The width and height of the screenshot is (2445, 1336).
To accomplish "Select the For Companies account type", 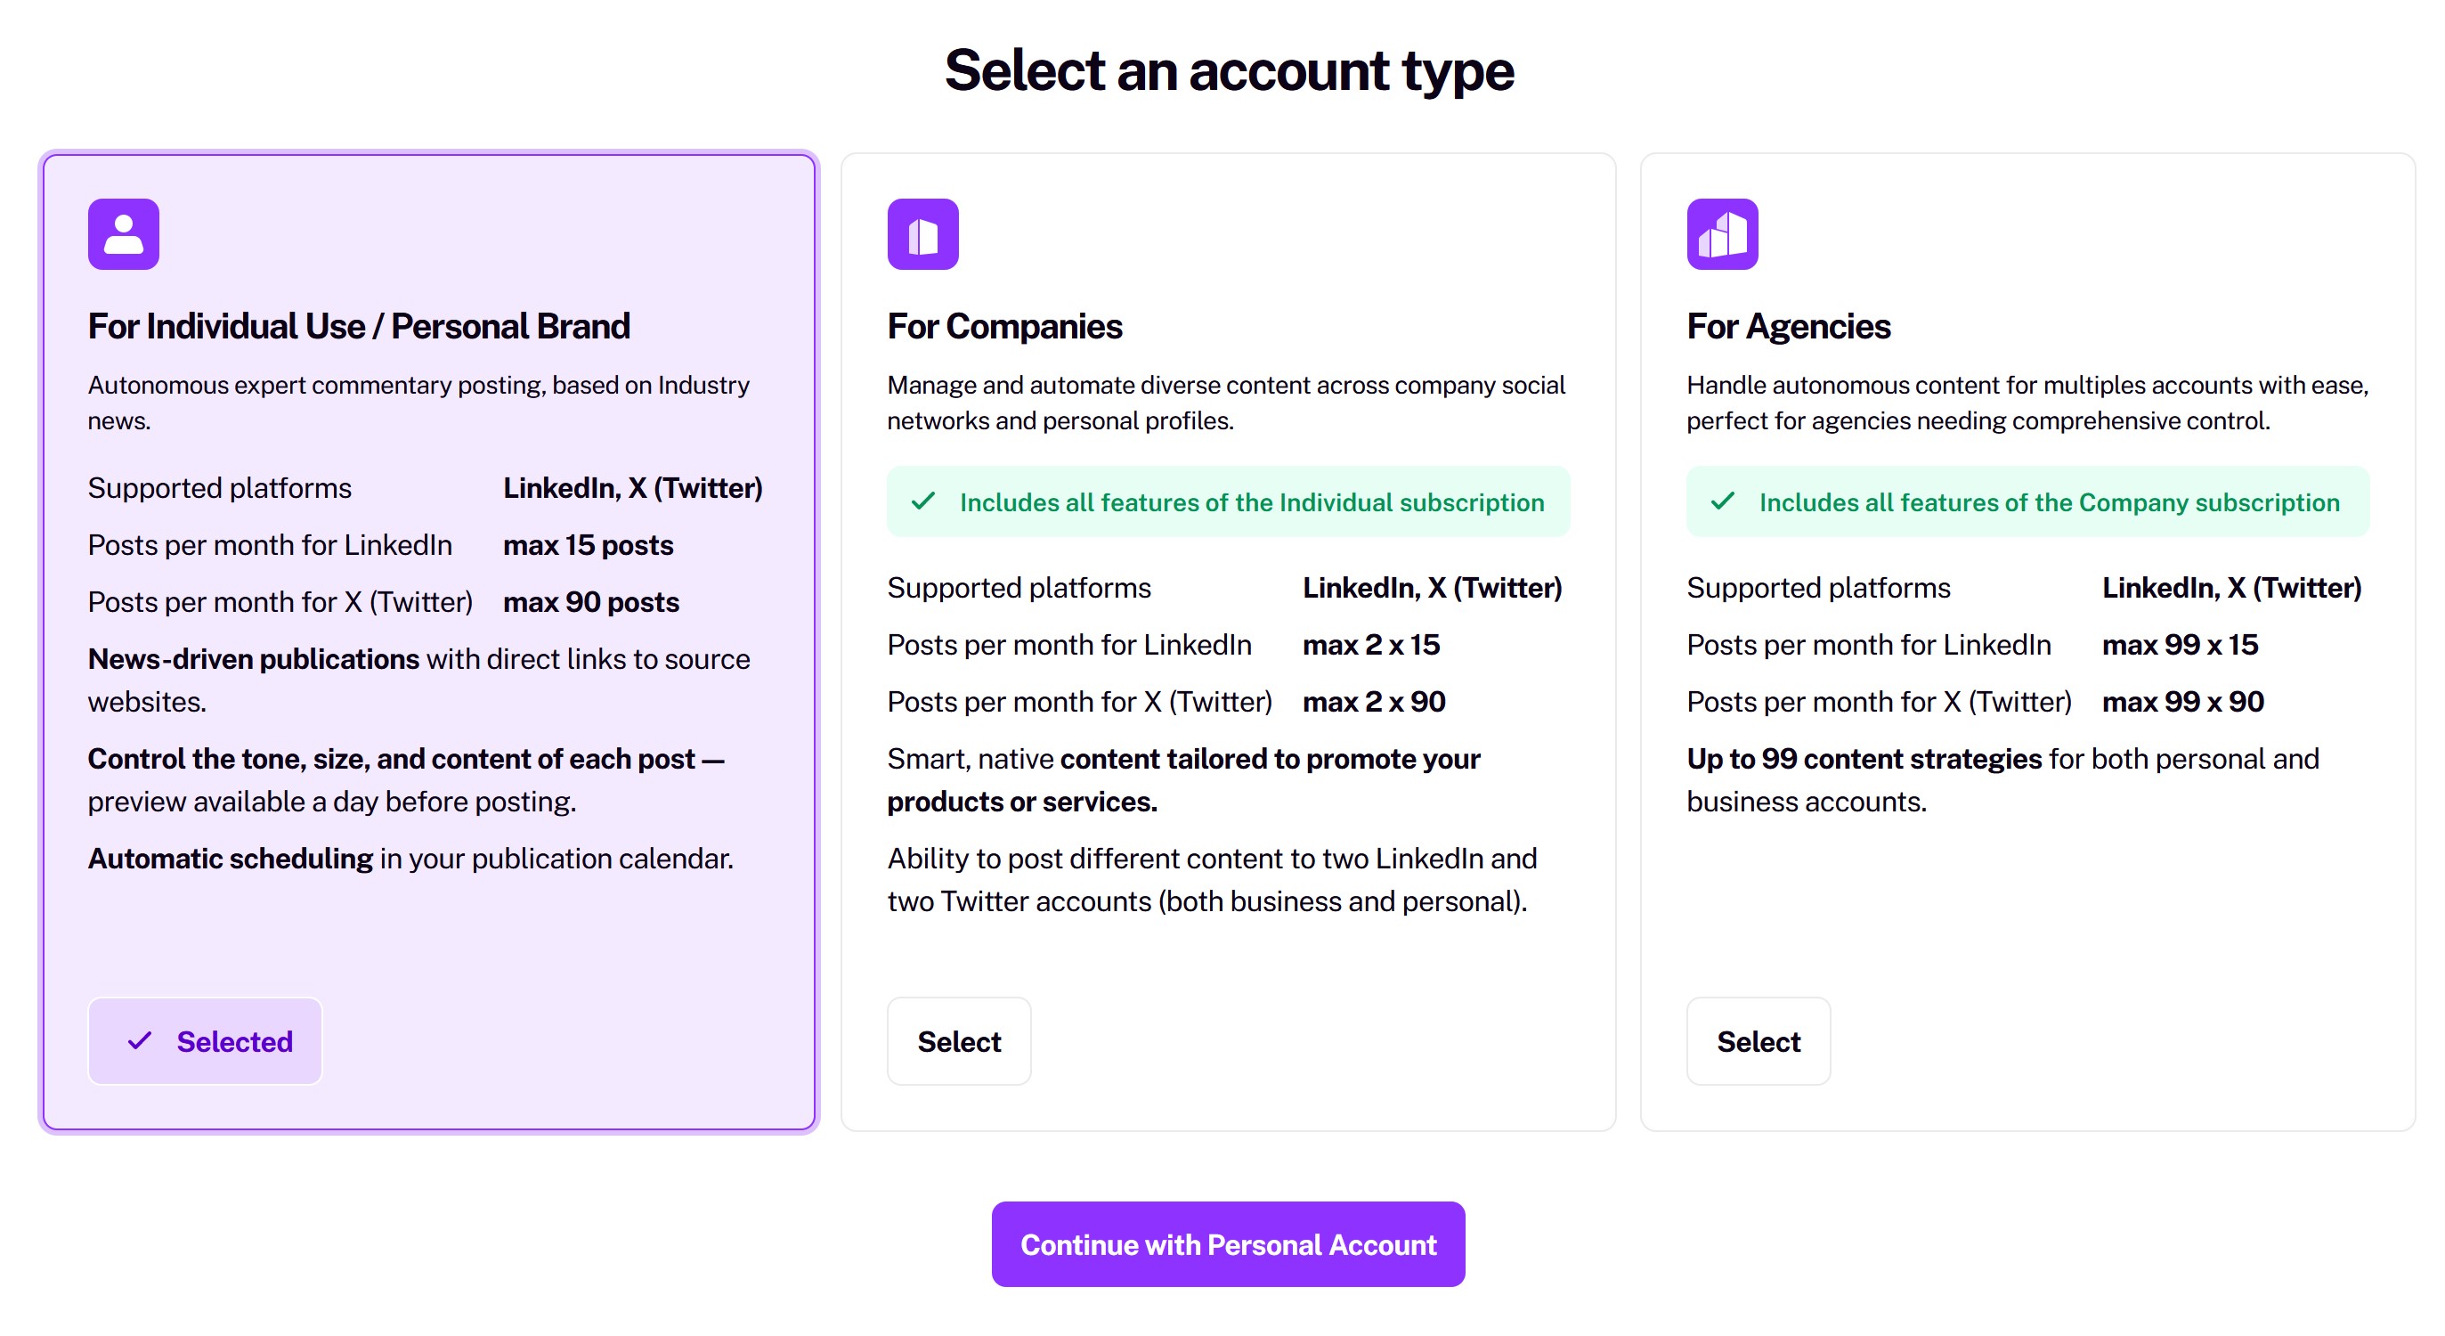I will pos(959,1042).
